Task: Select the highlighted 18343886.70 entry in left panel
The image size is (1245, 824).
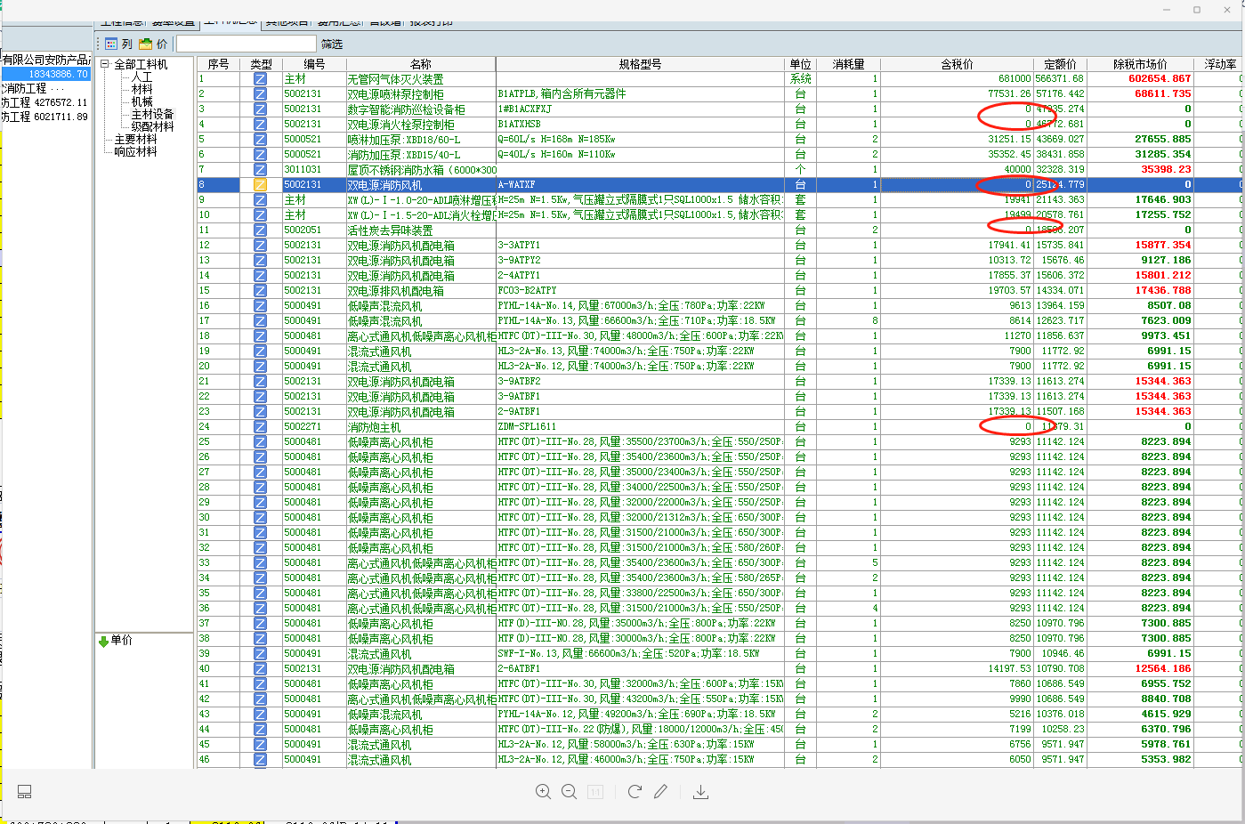Action: [x=46, y=74]
